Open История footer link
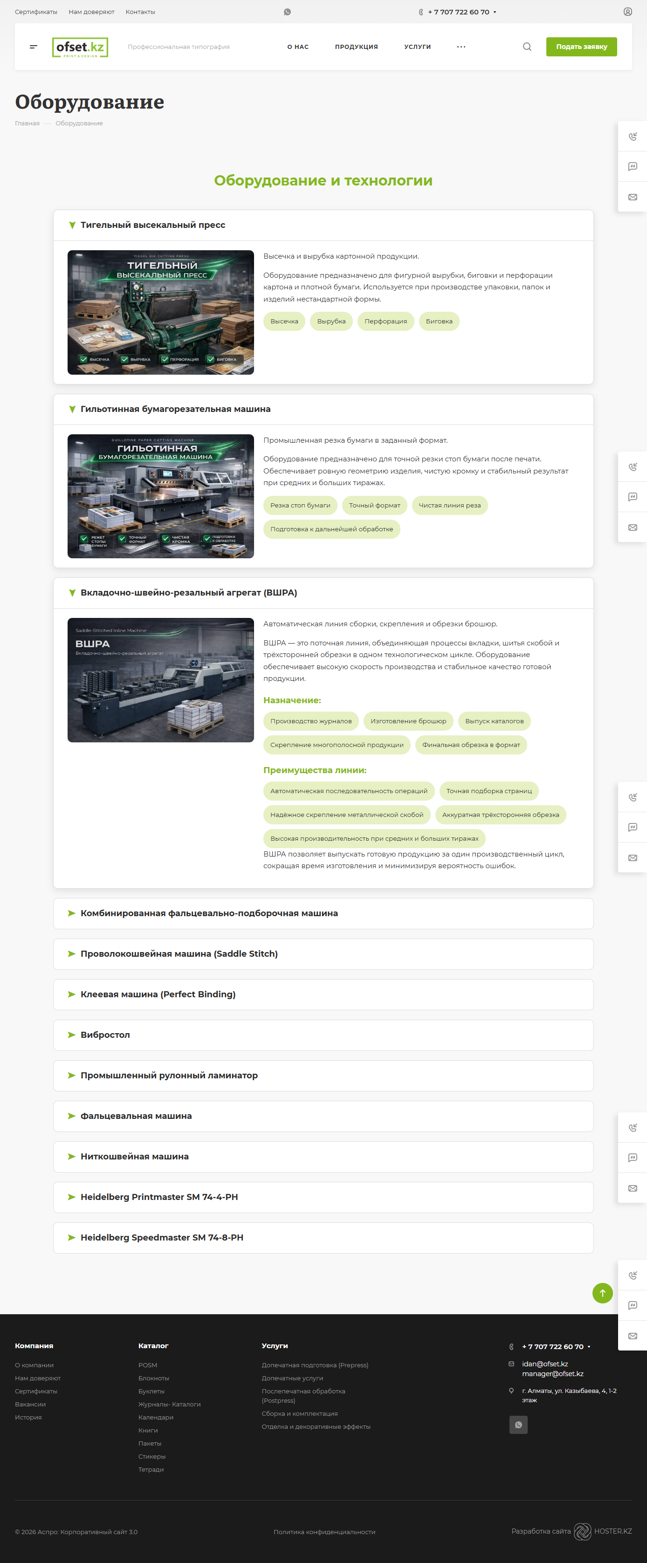The image size is (647, 1563). (x=28, y=1418)
